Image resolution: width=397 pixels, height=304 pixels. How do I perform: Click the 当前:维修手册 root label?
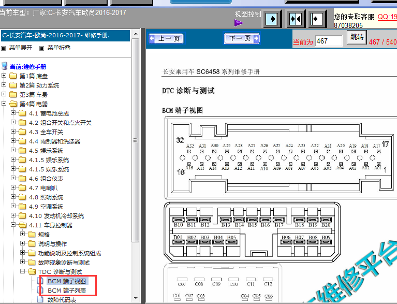tap(28, 67)
